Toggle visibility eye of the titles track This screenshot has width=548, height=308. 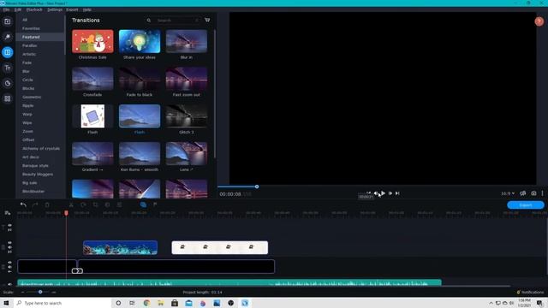[9, 225]
